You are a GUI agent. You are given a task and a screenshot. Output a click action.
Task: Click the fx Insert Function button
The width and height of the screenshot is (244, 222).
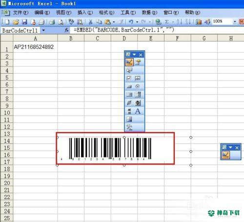click(x=66, y=30)
